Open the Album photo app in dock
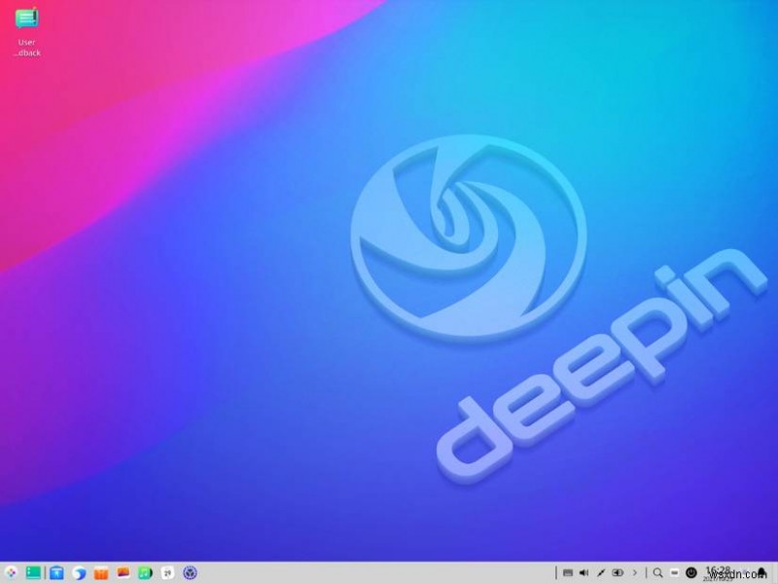Viewport: 778px width, 584px height. (124, 572)
